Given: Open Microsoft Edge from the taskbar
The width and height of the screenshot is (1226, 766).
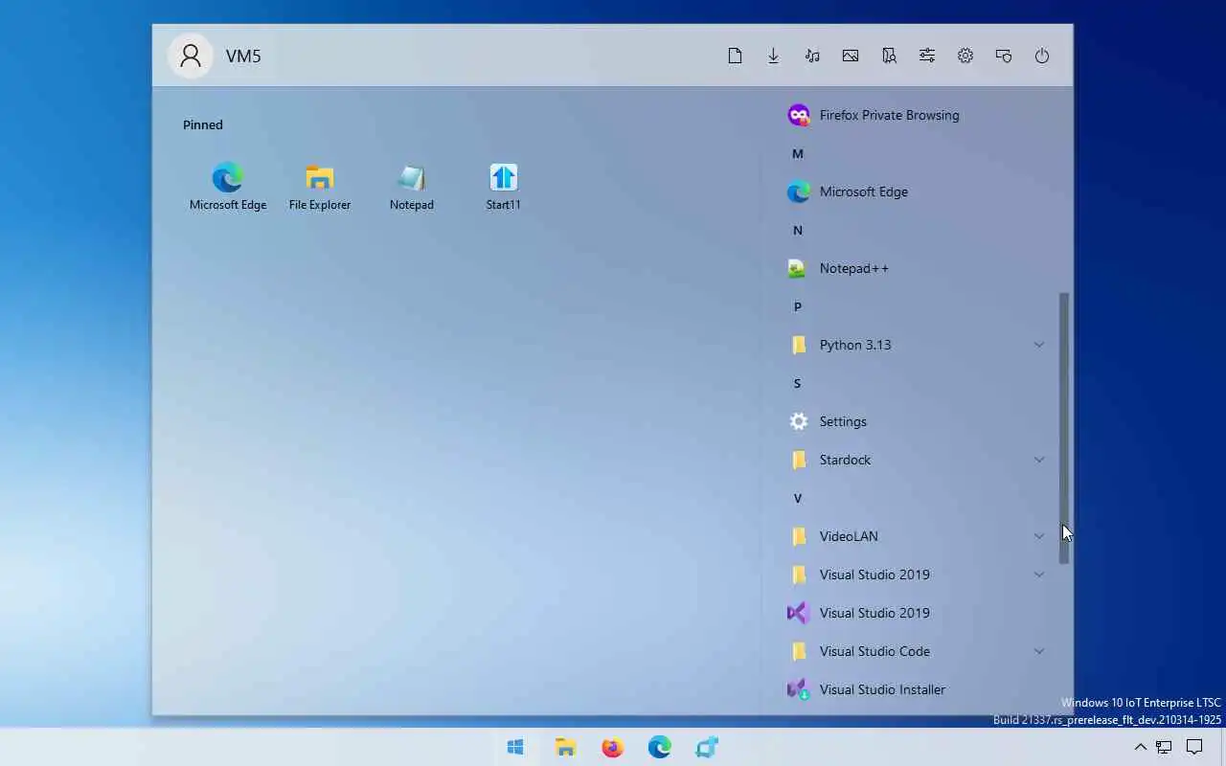Looking at the screenshot, I should pos(659,748).
